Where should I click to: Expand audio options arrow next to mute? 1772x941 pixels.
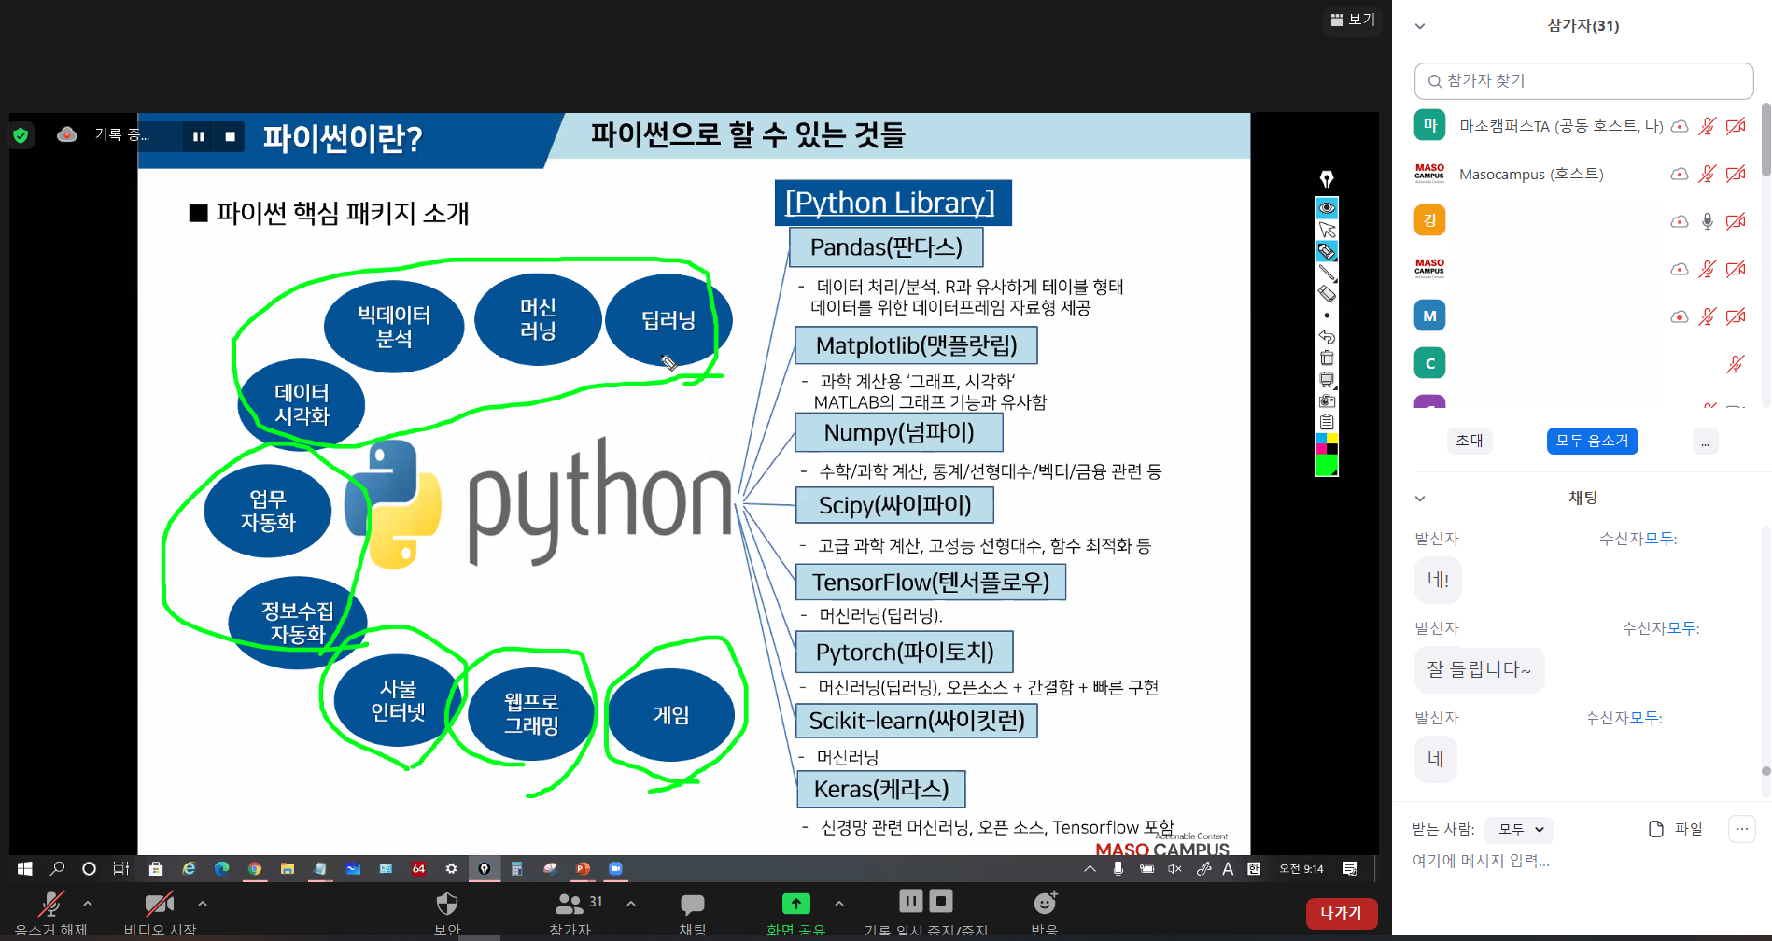pyautogui.click(x=88, y=904)
